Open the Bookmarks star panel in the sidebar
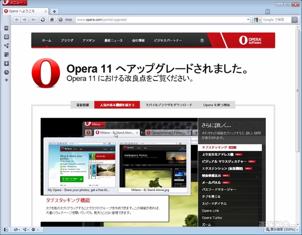The width and height of the screenshot is (302, 235). pos(7,28)
